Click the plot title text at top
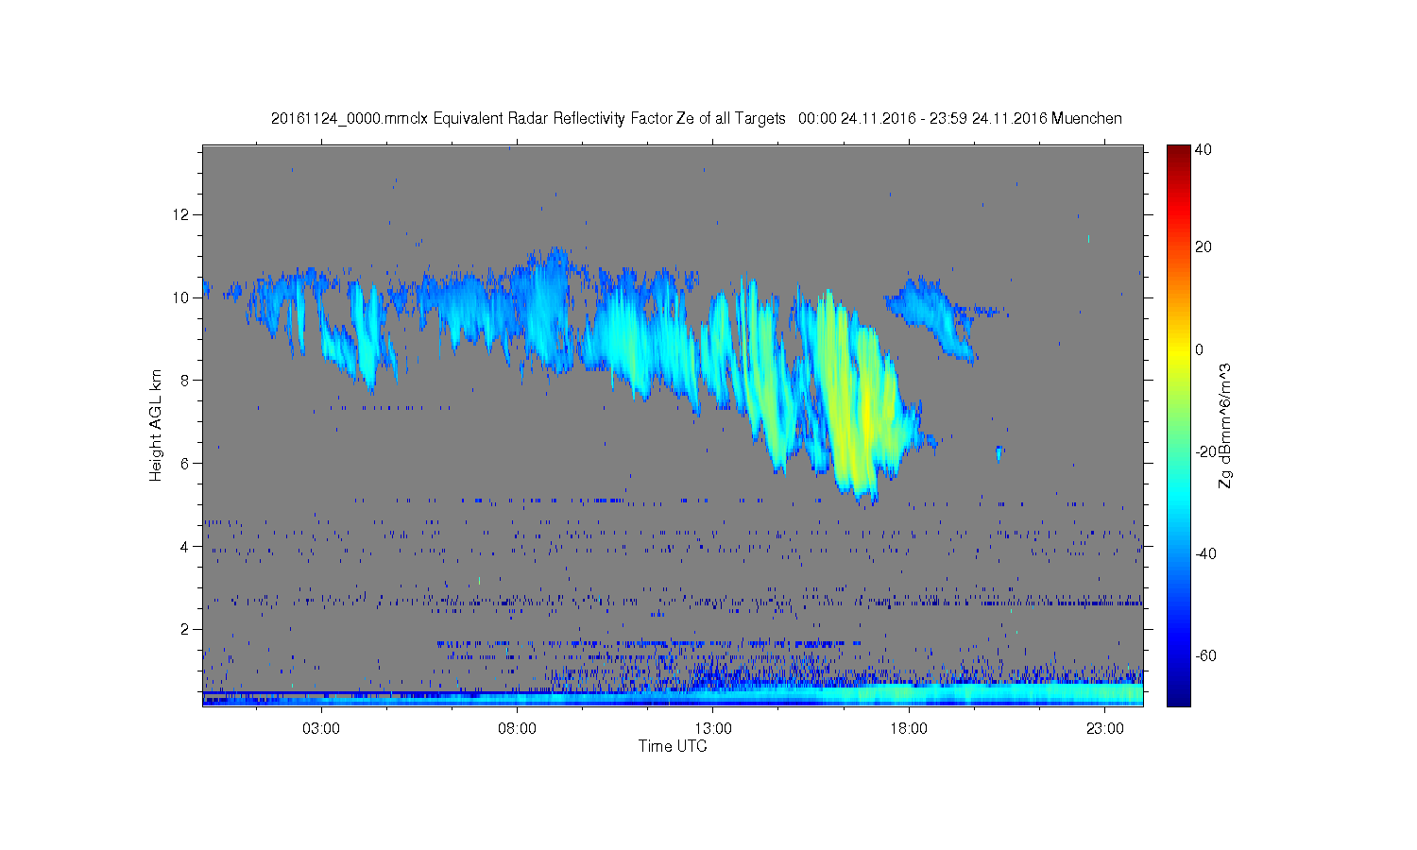1417x850 pixels. (x=696, y=119)
